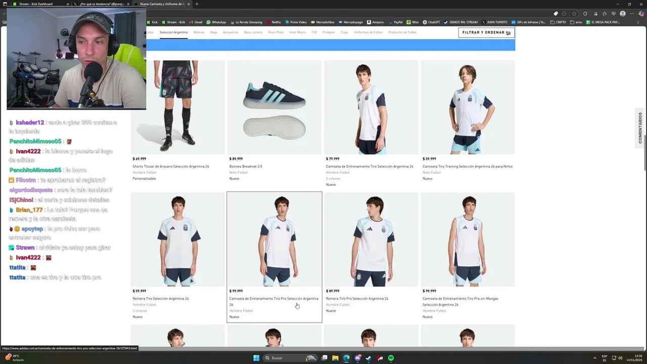Select the Inter Miami category
Screen dimensions: 647x364
[x=298, y=32]
